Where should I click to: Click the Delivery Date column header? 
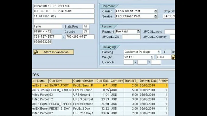[x=149, y=81]
